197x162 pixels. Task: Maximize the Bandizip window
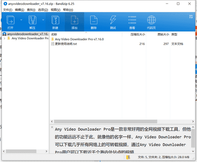[x=178, y=4]
